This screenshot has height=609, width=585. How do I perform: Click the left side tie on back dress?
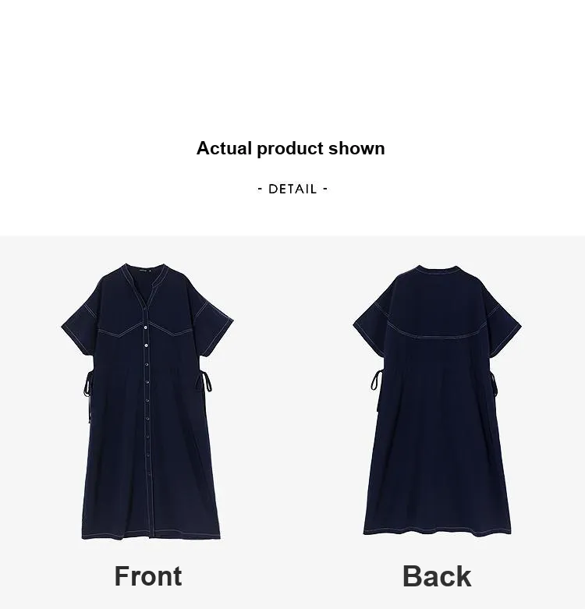377,380
